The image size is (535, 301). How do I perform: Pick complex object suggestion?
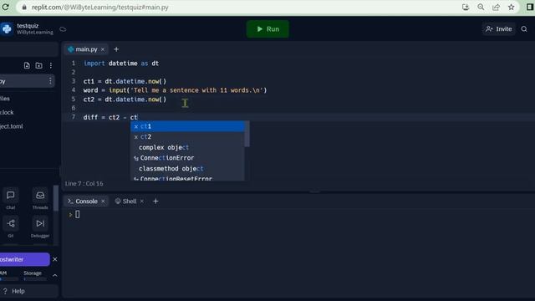(187, 147)
